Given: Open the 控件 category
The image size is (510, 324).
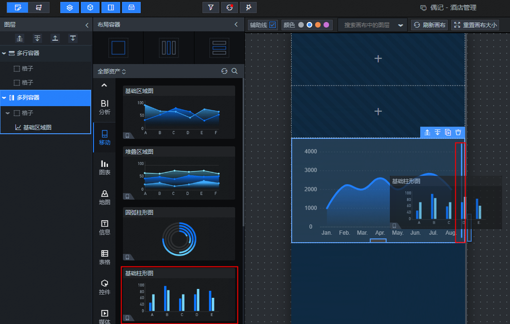Looking at the screenshot, I should pos(104,287).
